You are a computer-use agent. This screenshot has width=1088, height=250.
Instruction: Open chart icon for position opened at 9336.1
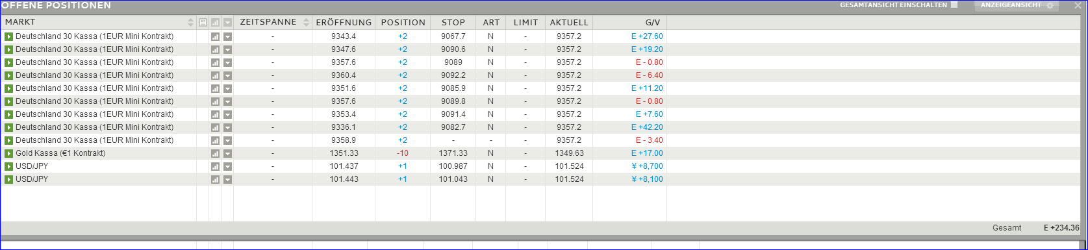click(215, 127)
